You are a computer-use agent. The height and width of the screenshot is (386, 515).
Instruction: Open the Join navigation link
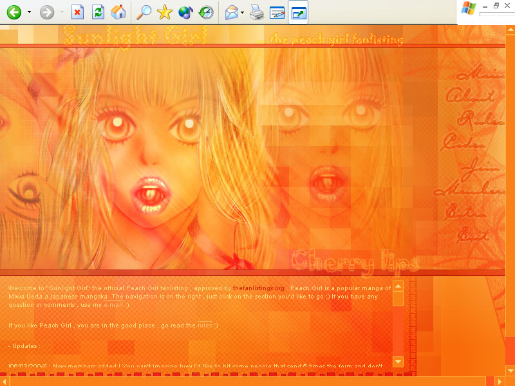click(x=480, y=168)
